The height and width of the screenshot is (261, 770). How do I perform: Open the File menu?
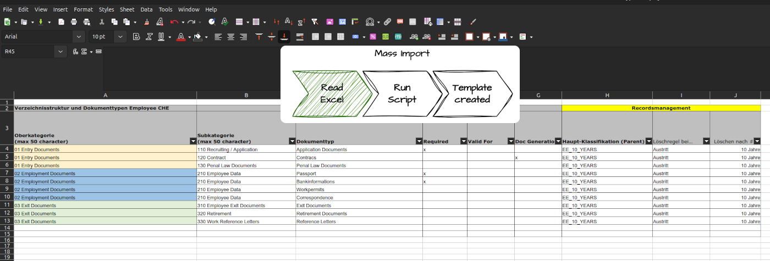[8, 9]
